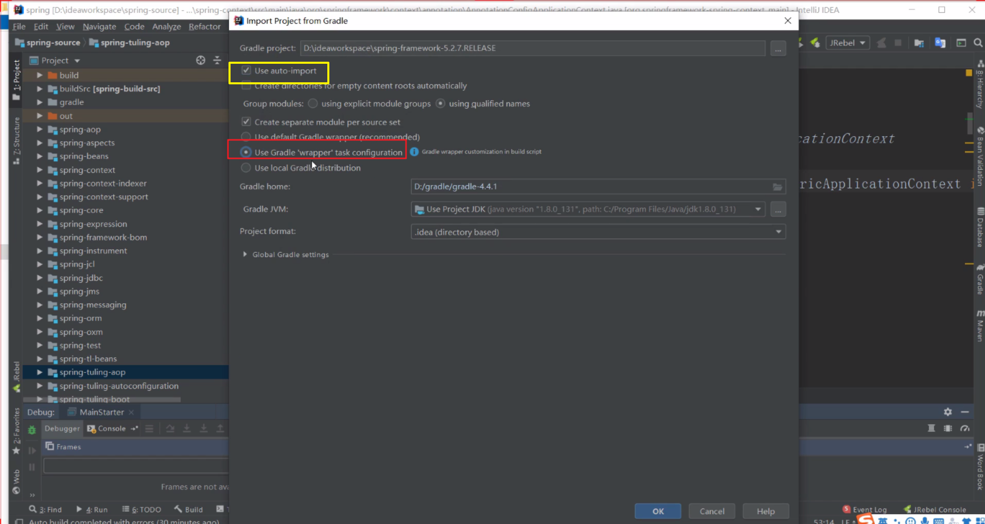Click the green bug rerun debug icon

coord(32,430)
